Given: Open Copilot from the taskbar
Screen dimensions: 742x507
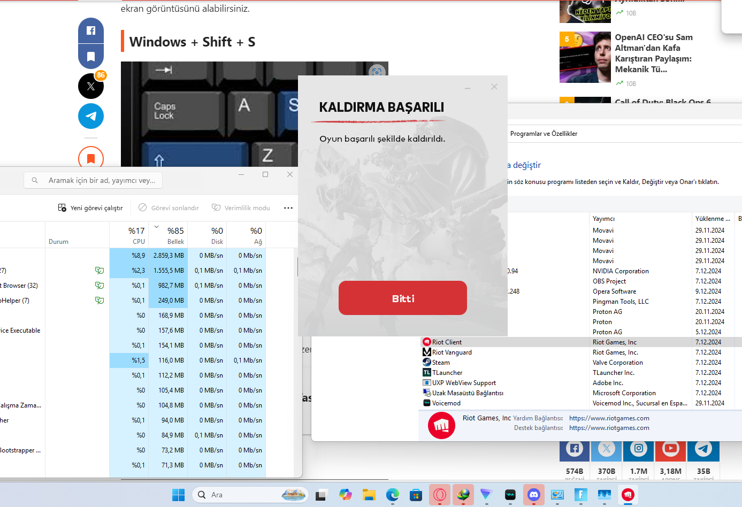Looking at the screenshot, I should 345,495.
